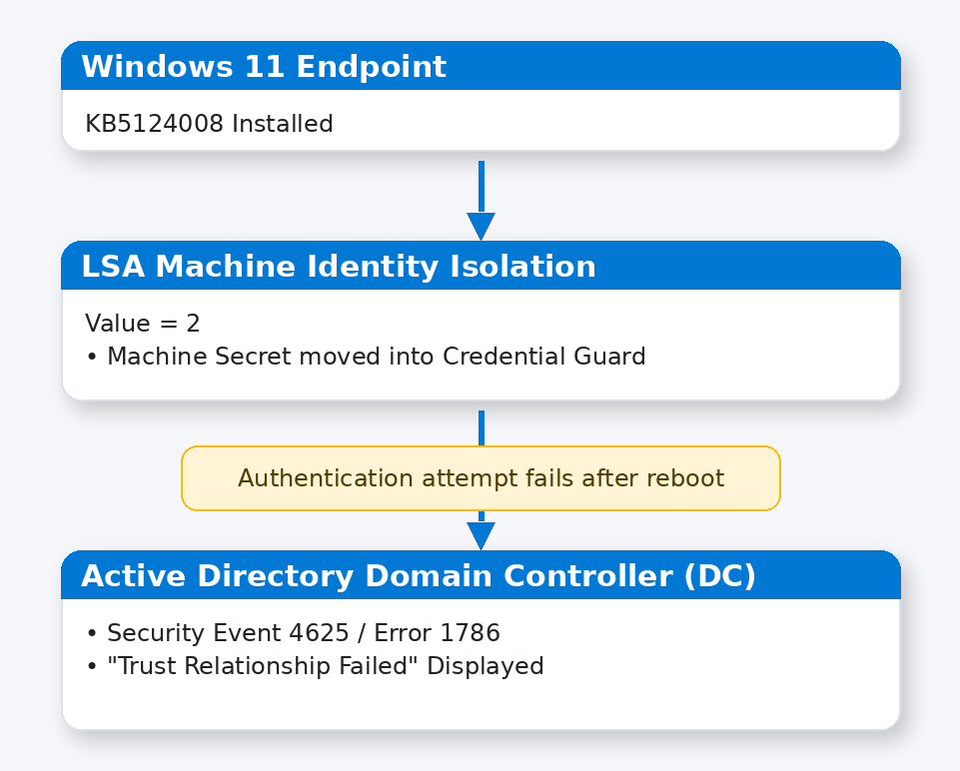The width and height of the screenshot is (960, 771).
Task: Select the Value = 2 line
Action: 143,324
